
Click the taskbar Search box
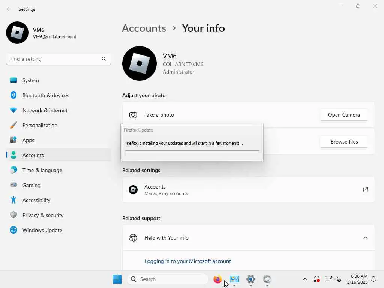(x=168, y=279)
